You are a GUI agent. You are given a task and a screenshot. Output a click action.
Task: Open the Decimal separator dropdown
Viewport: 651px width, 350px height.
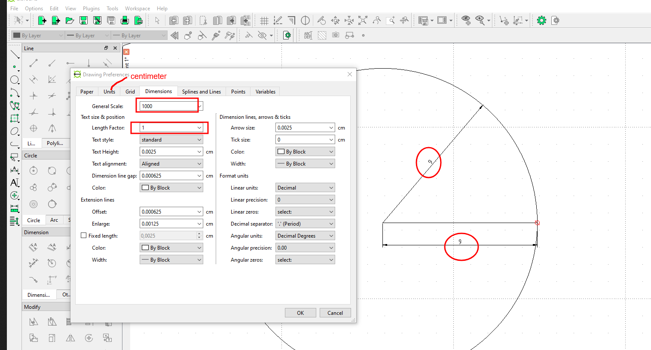coord(305,224)
